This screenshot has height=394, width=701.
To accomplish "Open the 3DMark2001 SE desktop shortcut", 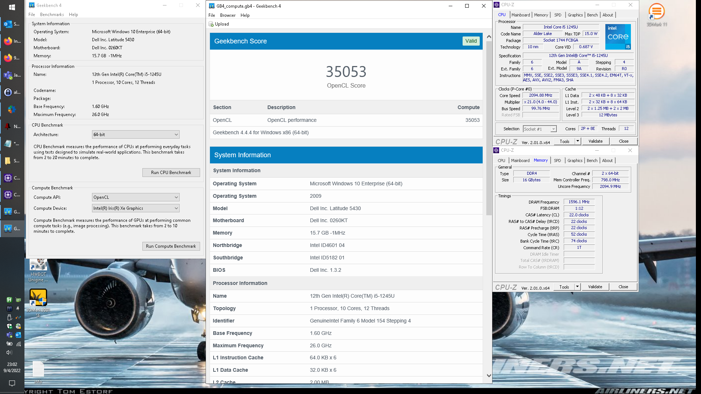I will pyautogui.click(x=38, y=303).
